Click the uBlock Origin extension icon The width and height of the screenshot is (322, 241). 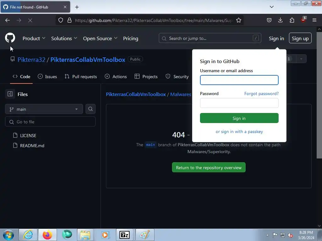(x=303, y=20)
